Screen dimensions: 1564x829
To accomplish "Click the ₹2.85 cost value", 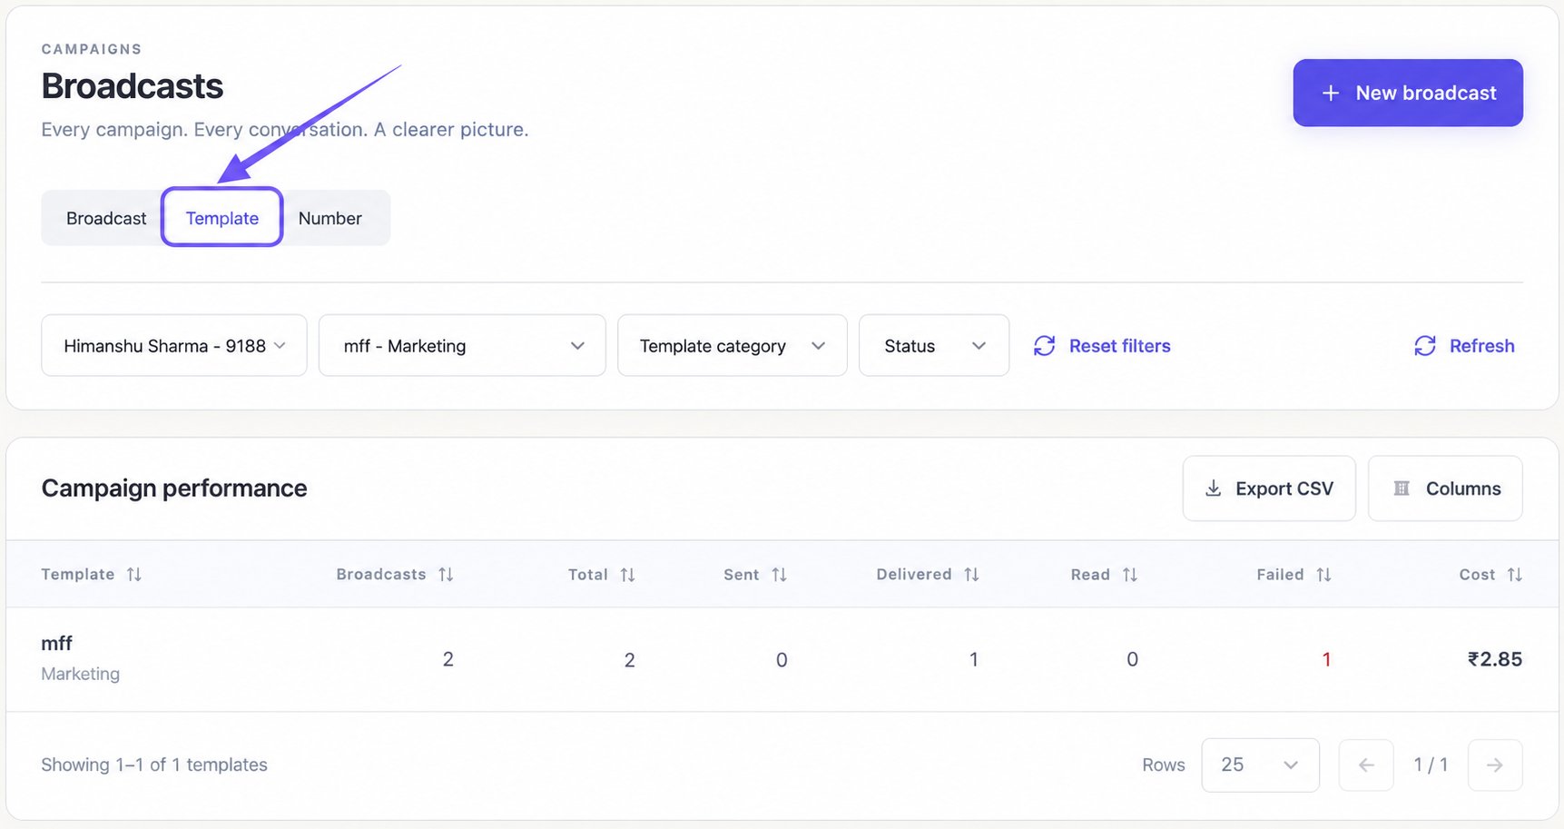I will [1495, 659].
